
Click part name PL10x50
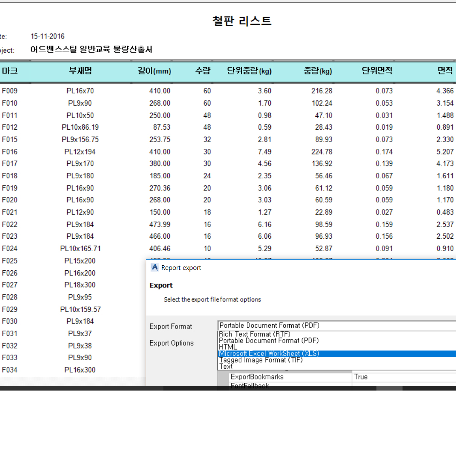(80, 115)
